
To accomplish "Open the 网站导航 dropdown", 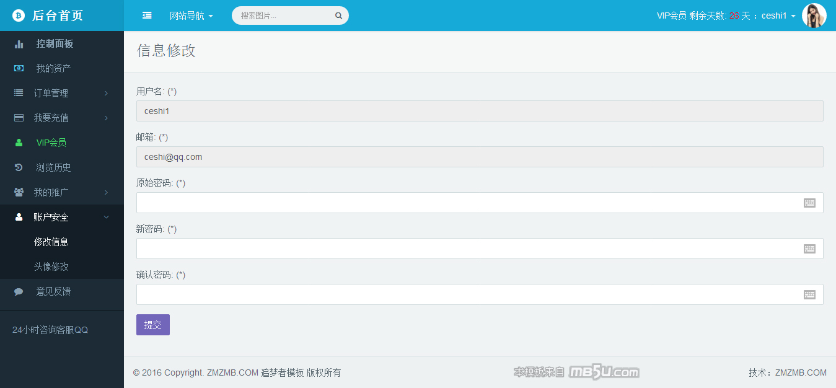I will coord(191,15).
